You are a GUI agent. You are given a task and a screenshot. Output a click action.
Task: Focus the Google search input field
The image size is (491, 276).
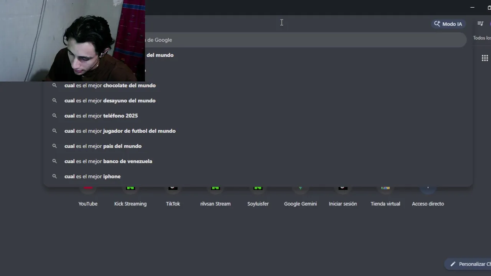click(305, 40)
